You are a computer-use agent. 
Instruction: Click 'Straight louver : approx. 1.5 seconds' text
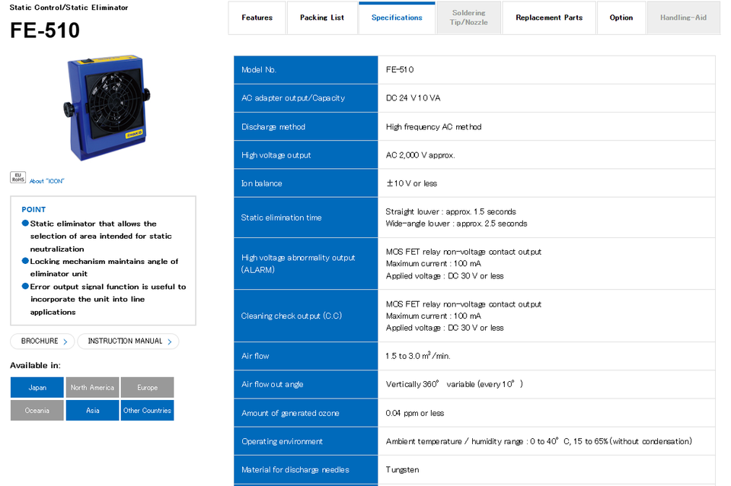click(451, 211)
